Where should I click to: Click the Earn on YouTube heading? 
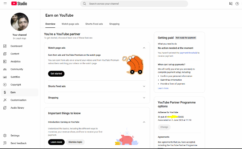59,15
